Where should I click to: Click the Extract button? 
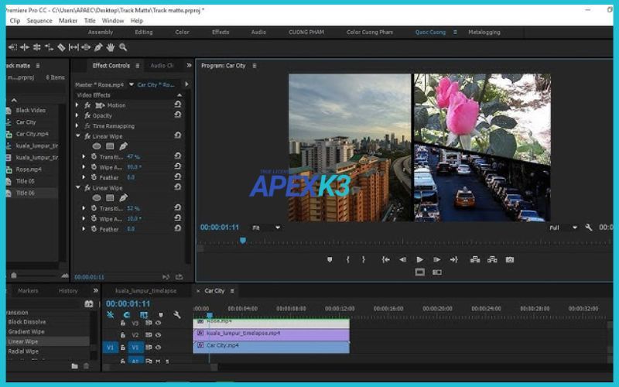point(492,259)
